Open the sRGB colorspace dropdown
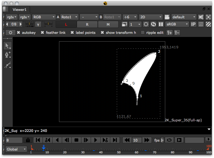Image resolution: width=214 pixels, height=158 pixels. pos(177,24)
